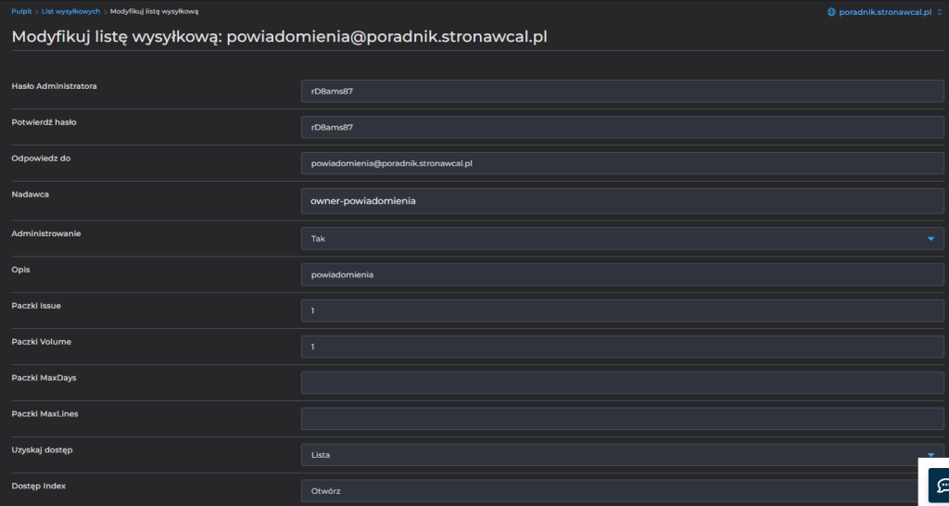This screenshot has height=506, width=949.
Task: Click the Uzyskaj dostęp label
Action: pyautogui.click(x=42, y=450)
